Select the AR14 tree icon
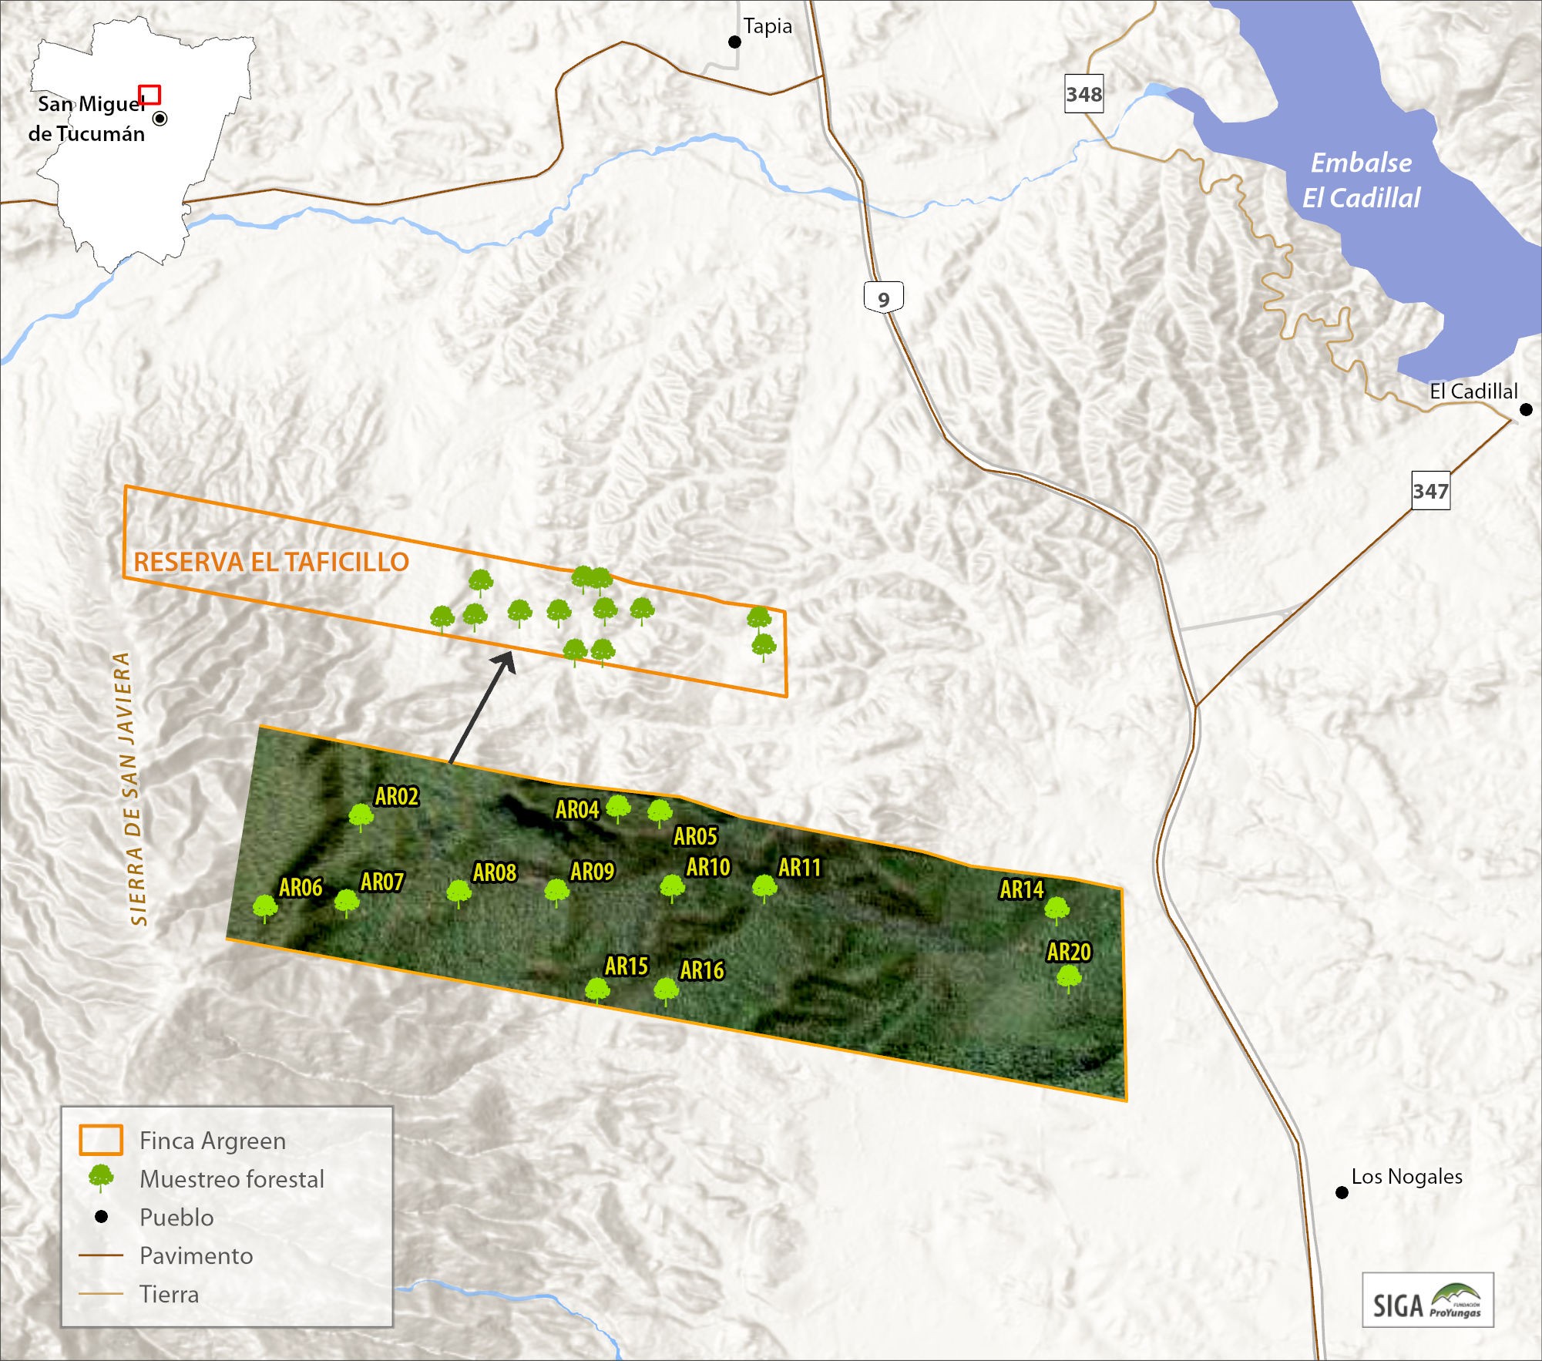Screen dimensions: 1542x1361 1057,909
